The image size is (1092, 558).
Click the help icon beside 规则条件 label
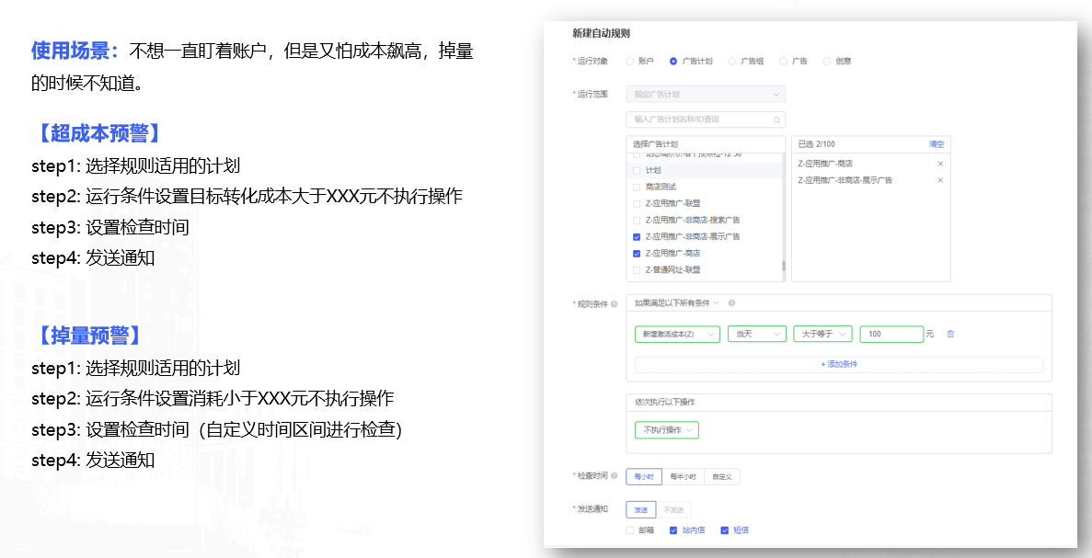614,303
